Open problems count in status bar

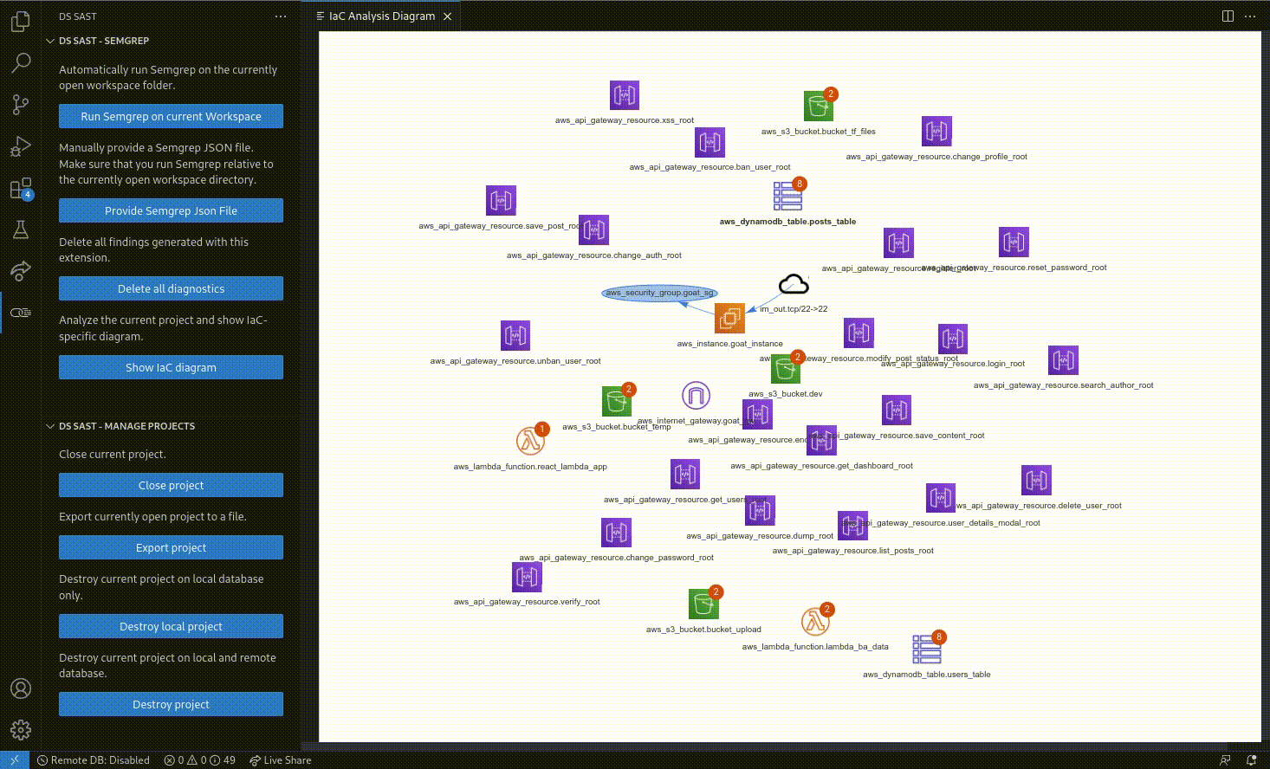coord(199,760)
